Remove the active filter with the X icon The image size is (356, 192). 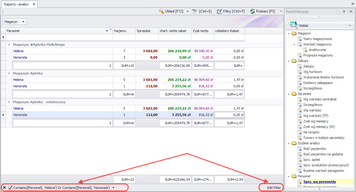(x=4, y=187)
